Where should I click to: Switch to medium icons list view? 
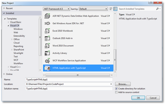[x=115, y=9]
